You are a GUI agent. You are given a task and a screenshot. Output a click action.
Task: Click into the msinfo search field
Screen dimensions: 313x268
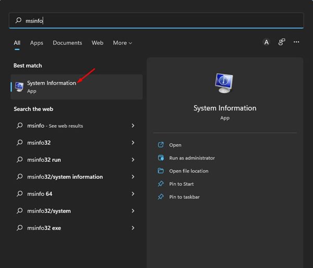click(x=156, y=20)
